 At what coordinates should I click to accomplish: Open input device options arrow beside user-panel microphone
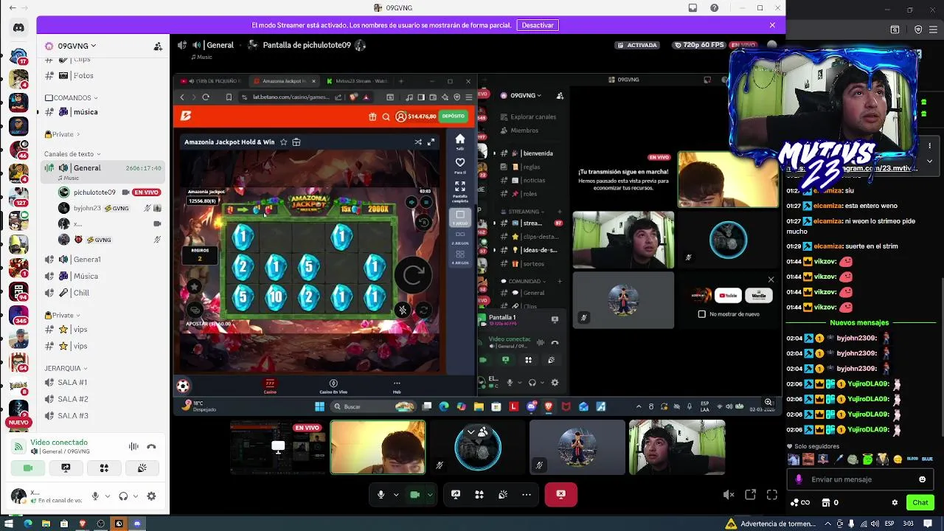coord(108,496)
